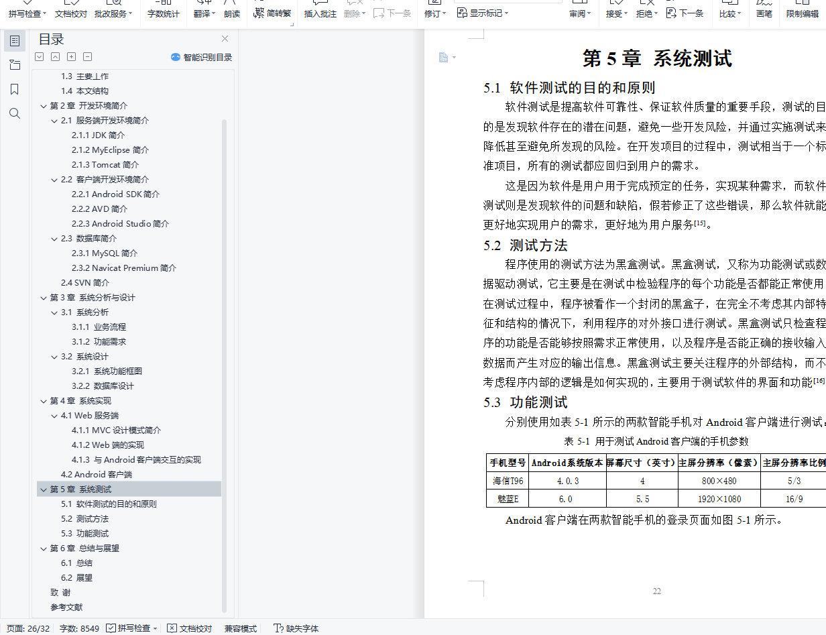Screen dimensions: 826x635
Task: Go to 2.1.3 Tomcat 简介 in outline
Action: [105, 165]
